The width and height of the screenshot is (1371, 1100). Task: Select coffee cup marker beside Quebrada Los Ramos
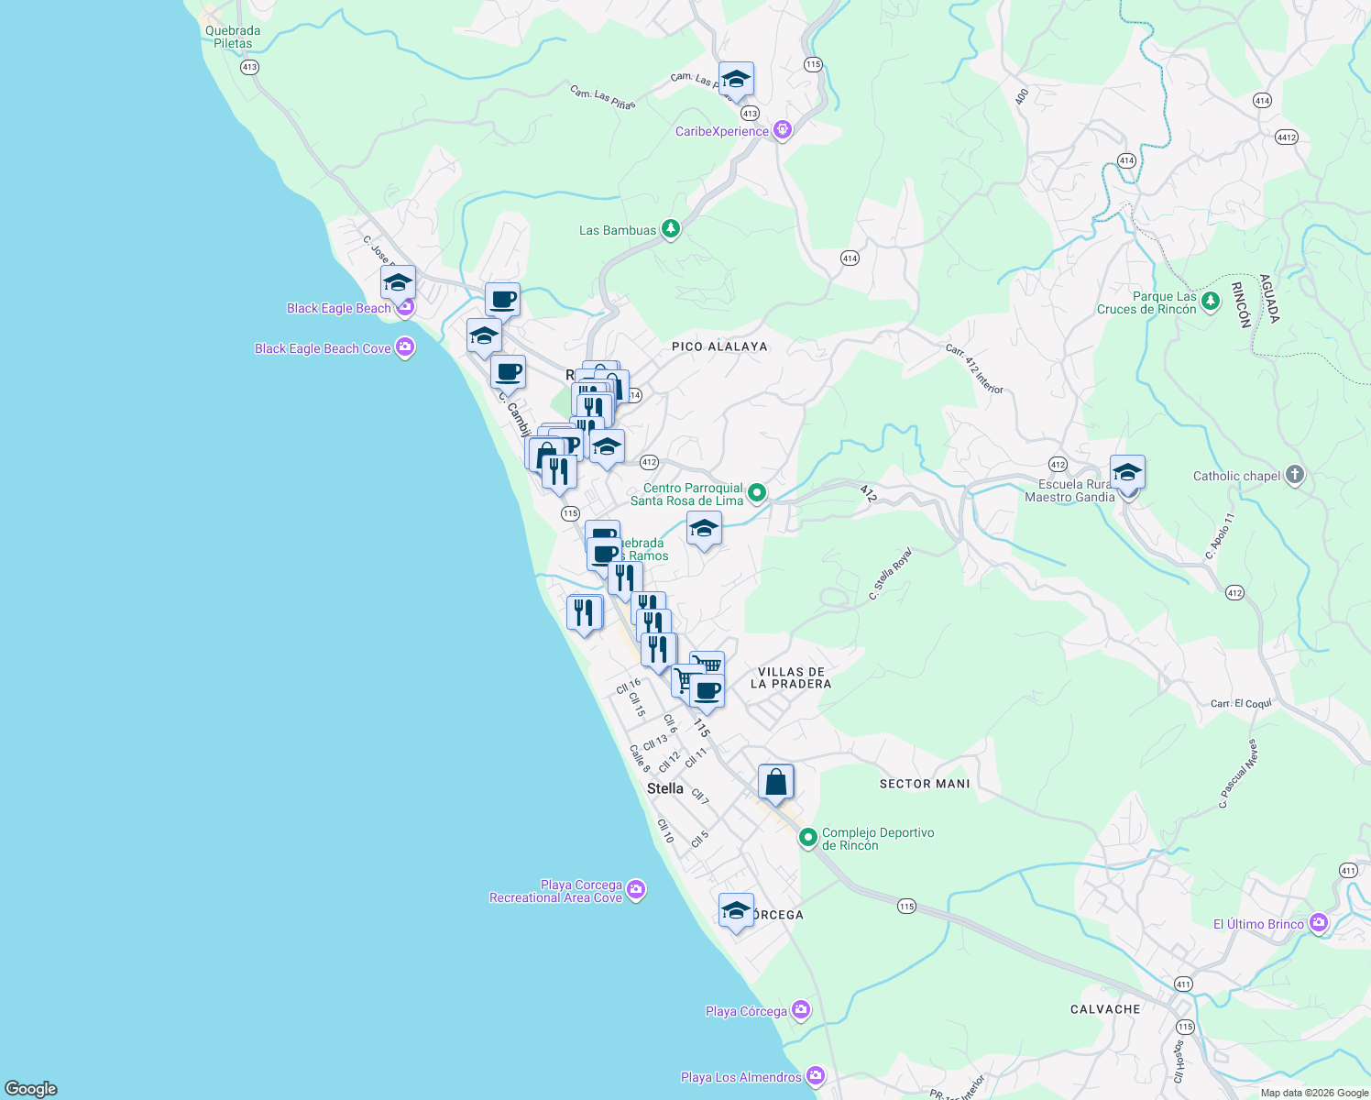(x=604, y=554)
